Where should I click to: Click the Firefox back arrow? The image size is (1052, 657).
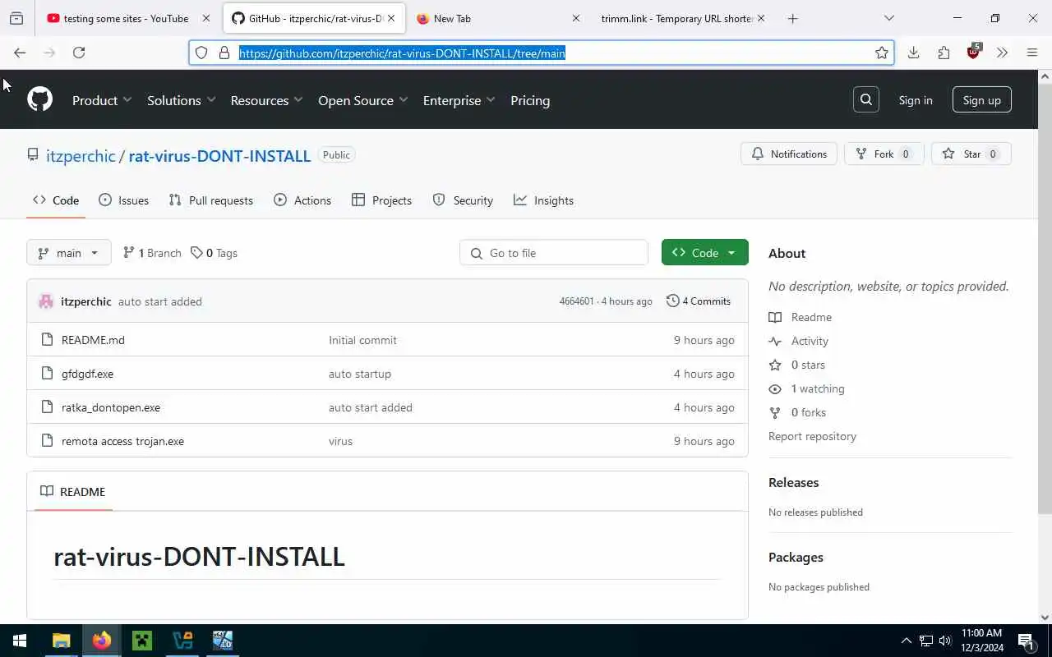point(20,53)
